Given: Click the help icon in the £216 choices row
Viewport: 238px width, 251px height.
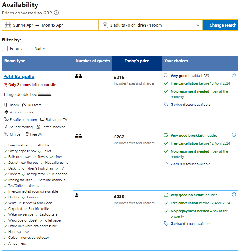Looking at the screenshot, I should [x=234, y=75].
